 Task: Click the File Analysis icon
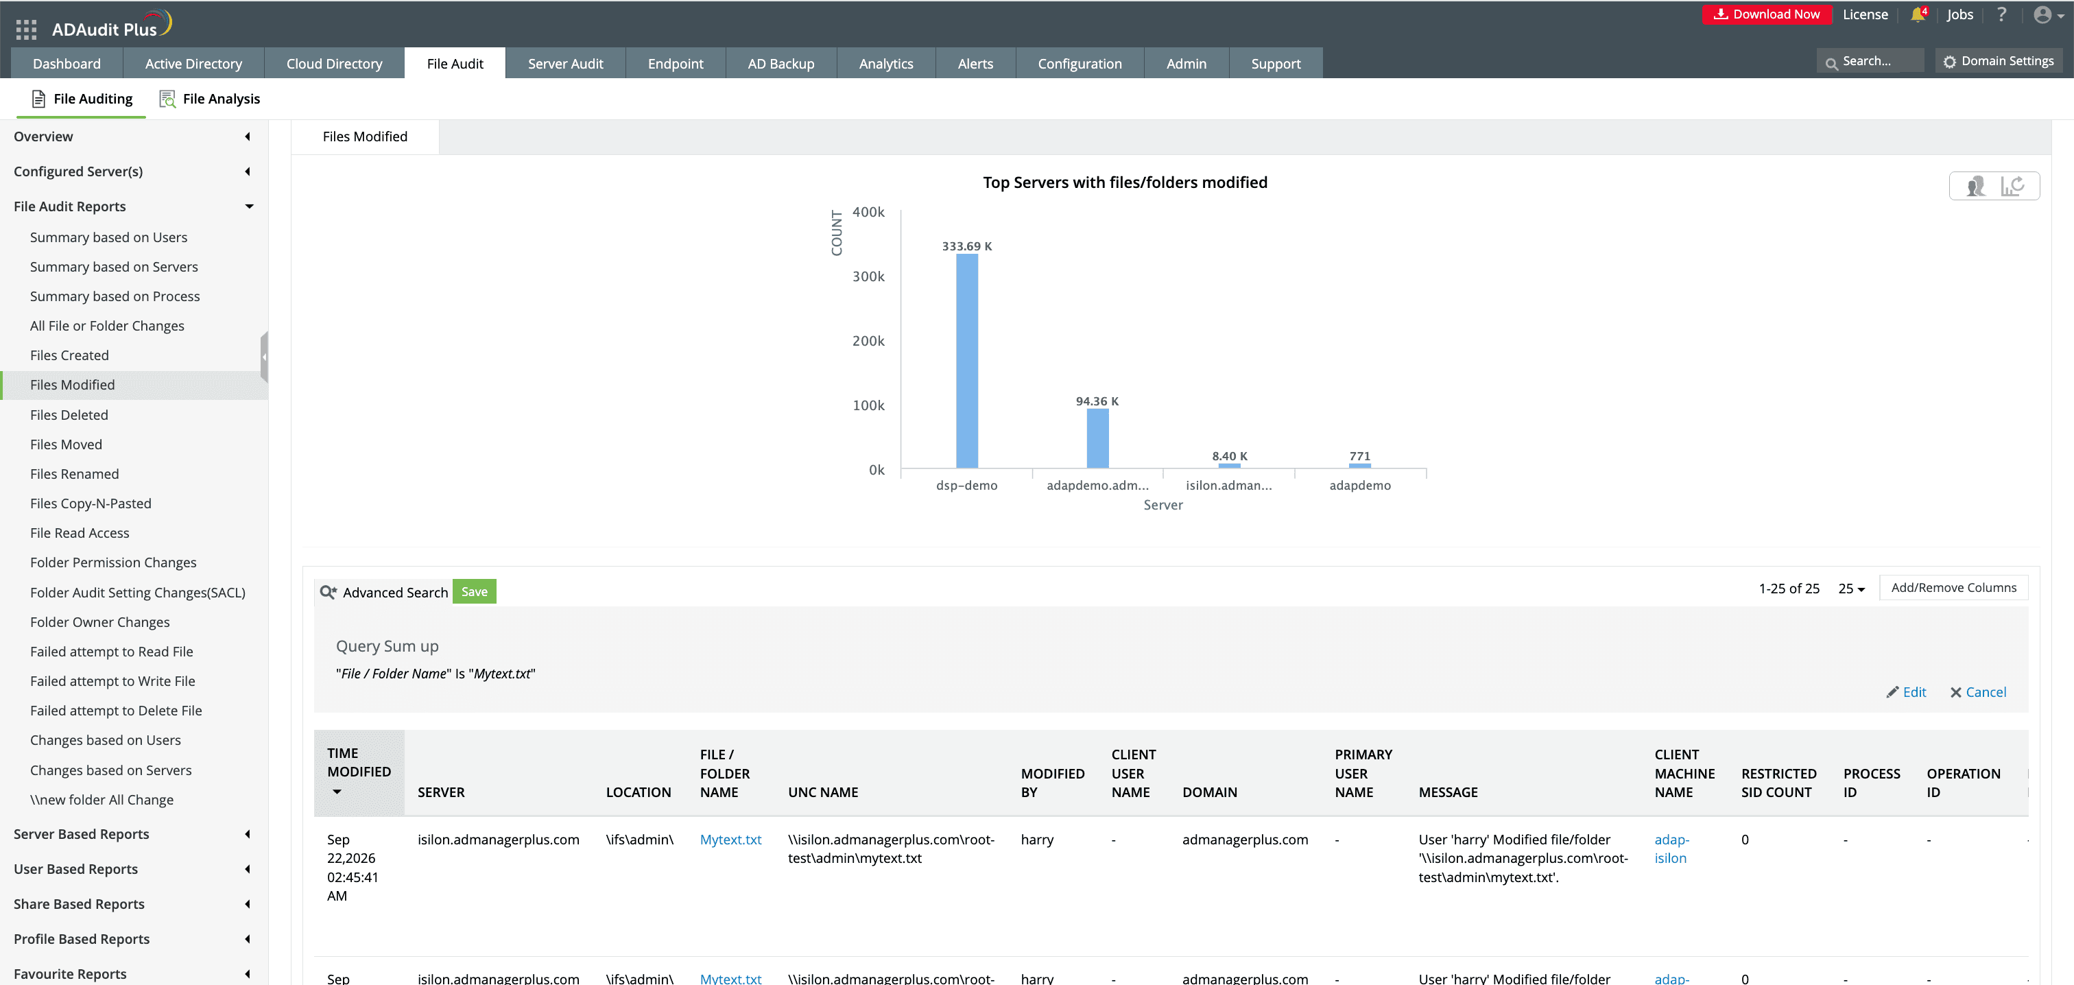(167, 99)
